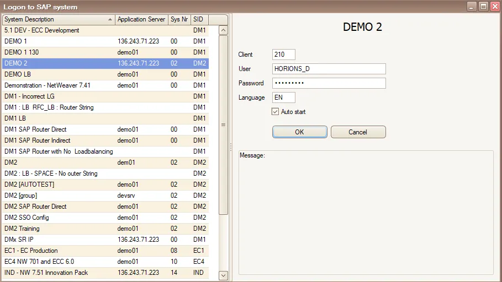Viewport: 502px width, 282px height.
Task: Select 'DM2 : LB - SPACE - No outer String' row
Action: tap(105, 173)
